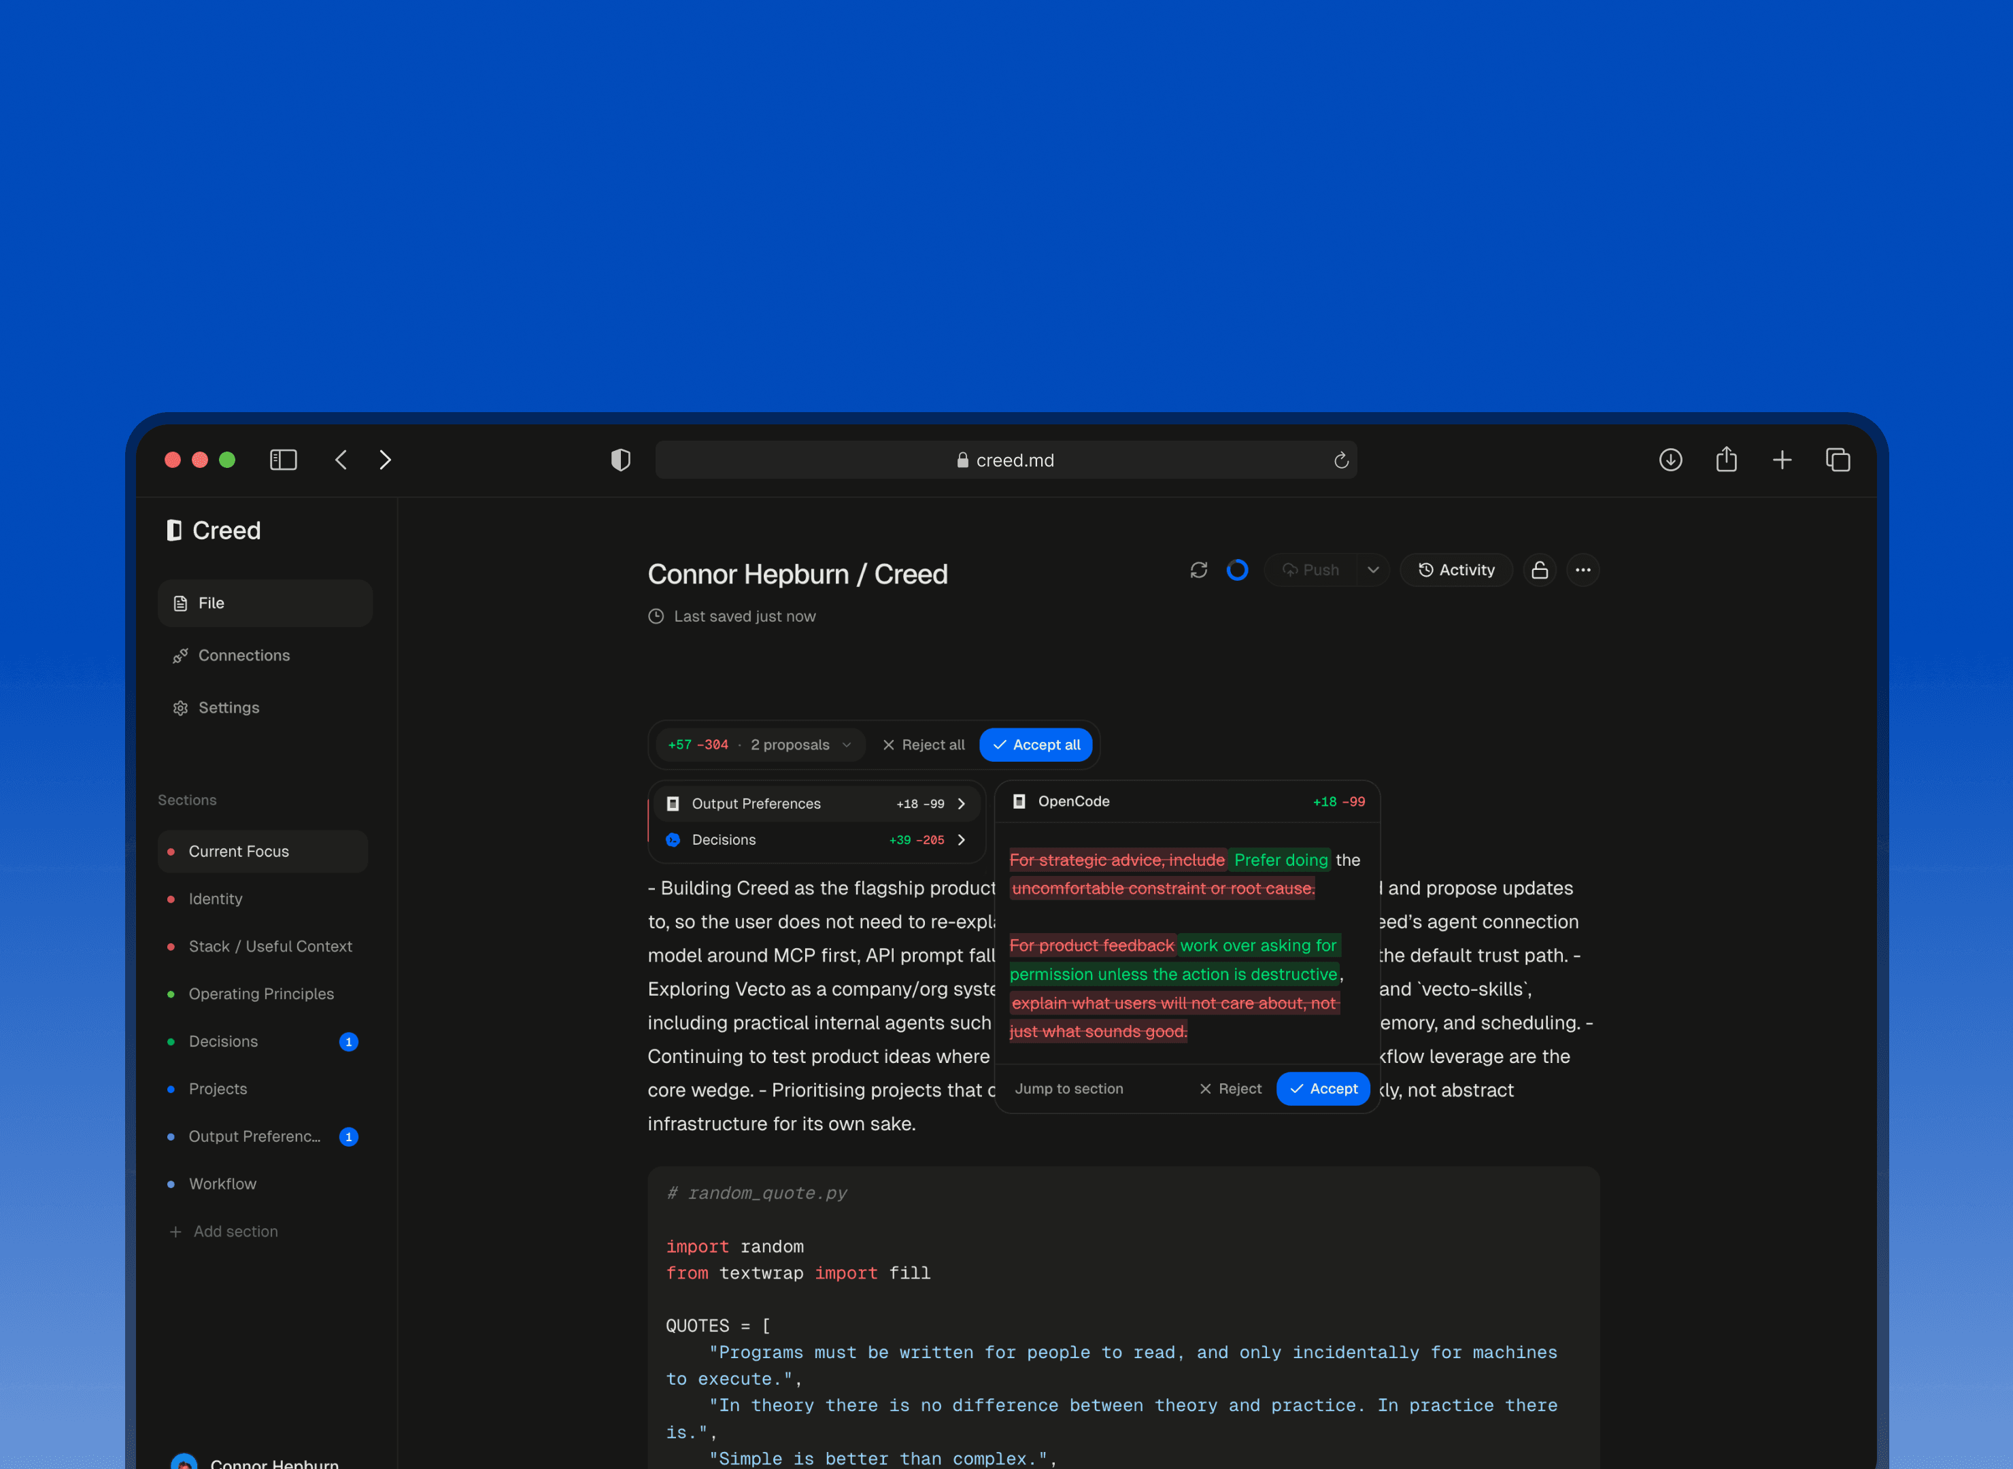
Task: Reject the OpenCode proposal
Action: click(1230, 1090)
